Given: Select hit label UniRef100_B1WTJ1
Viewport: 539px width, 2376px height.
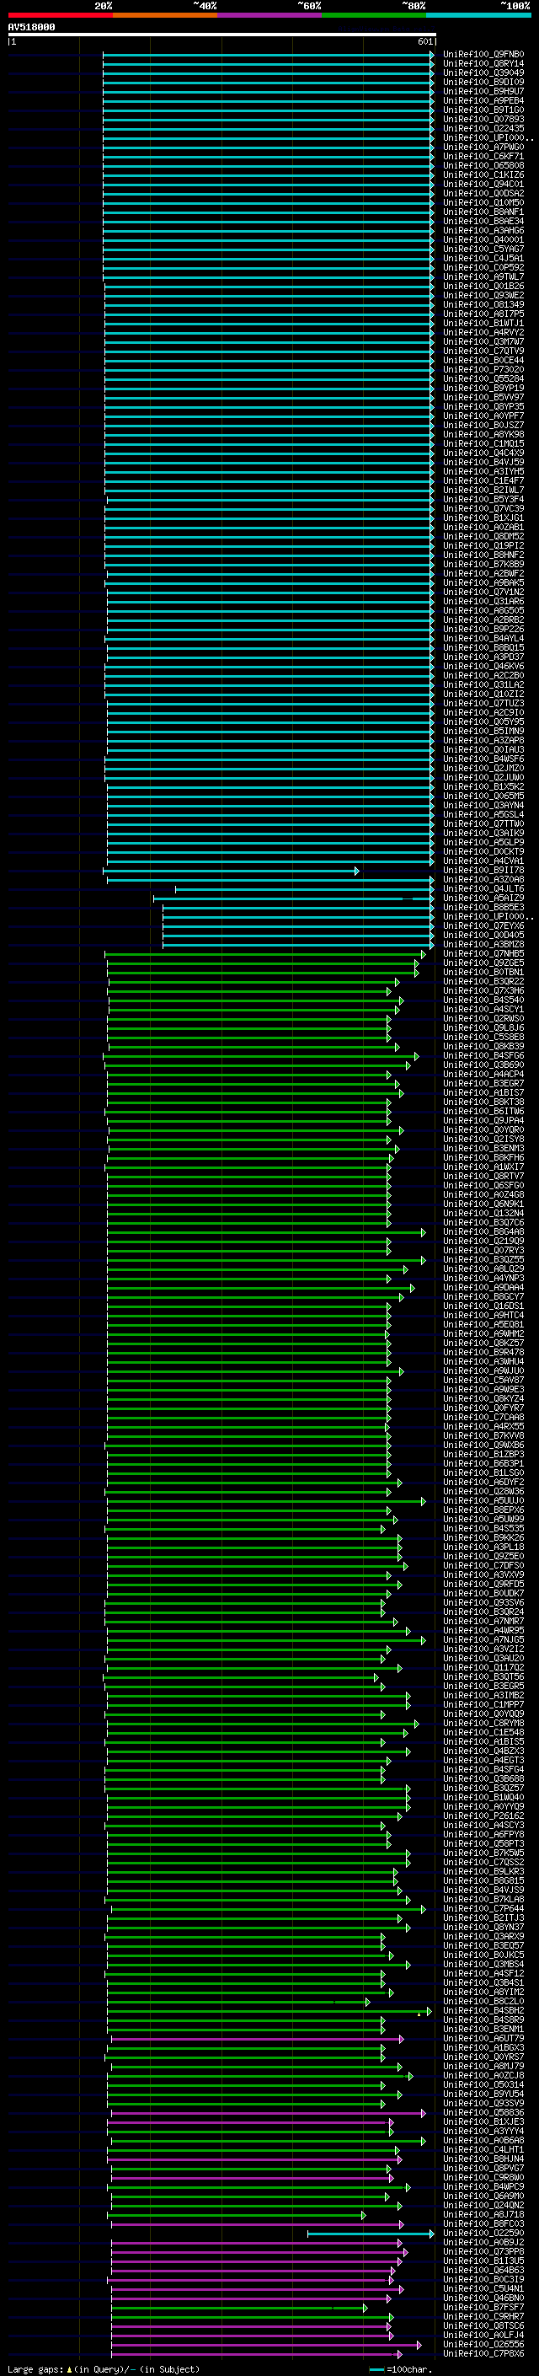Looking at the screenshot, I should (x=483, y=323).
